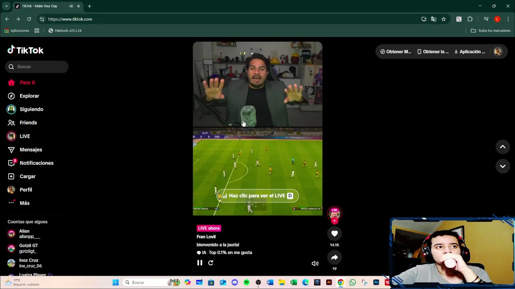Open the tab groups grid icon
This screenshot has width=515, height=289.
point(37,31)
